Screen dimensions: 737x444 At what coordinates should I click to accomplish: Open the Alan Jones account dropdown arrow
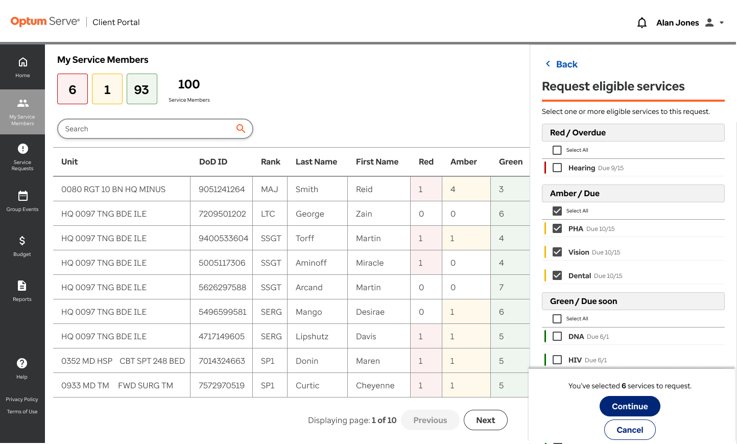722,22
